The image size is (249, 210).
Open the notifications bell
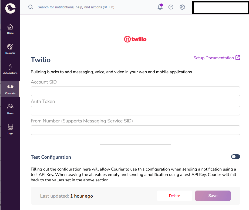click(x=160, y=7)
